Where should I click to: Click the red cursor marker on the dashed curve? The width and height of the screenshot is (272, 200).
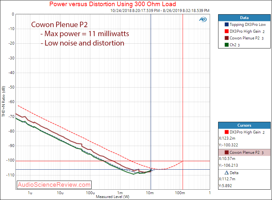pyautogui.click(x=183, y=161)
